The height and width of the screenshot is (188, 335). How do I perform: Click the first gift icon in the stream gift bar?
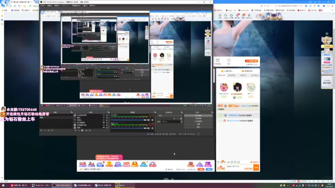[x=82, y=164]
